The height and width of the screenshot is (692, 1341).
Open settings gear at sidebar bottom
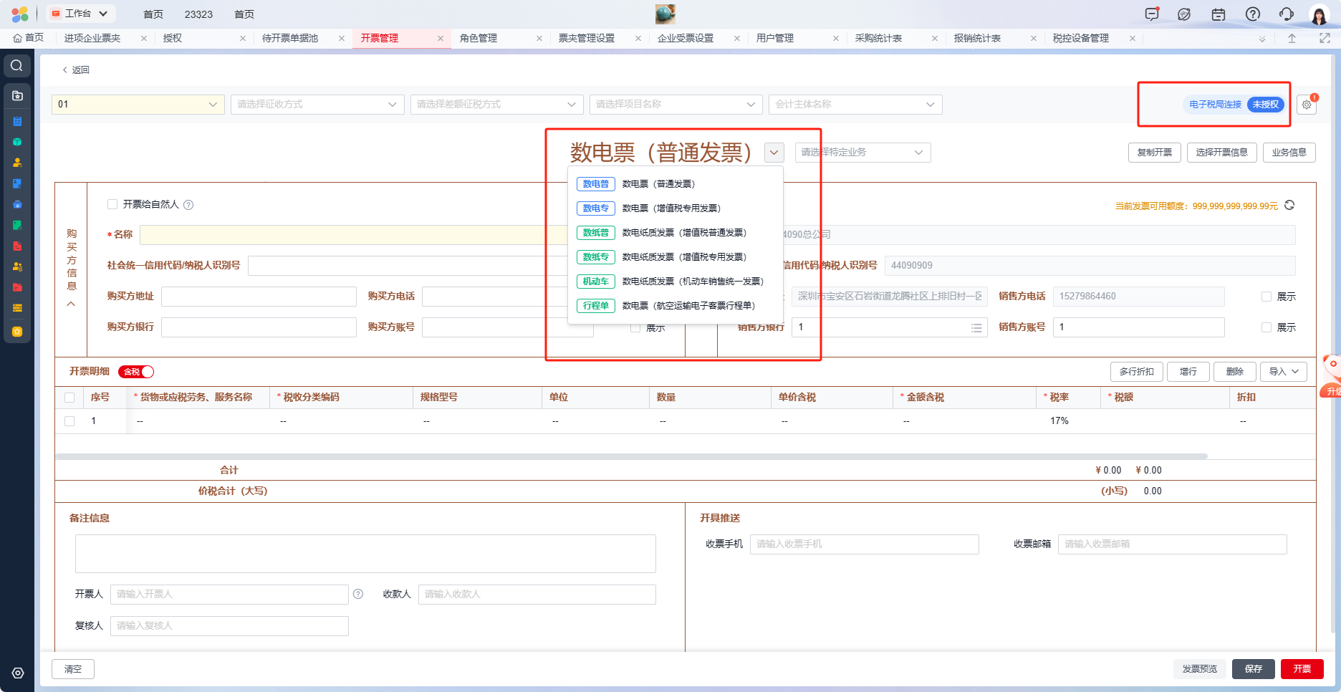[x=18, y=673]
